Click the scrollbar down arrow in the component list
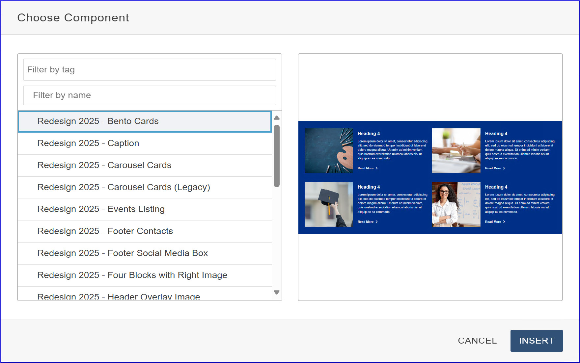The width and height of the screenshot is (580, 363). [277, 292]
